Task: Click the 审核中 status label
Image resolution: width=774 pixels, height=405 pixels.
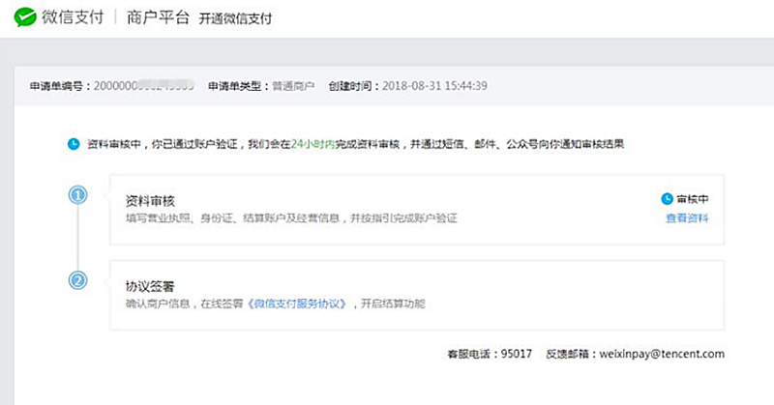Action: tap(693, 199)
